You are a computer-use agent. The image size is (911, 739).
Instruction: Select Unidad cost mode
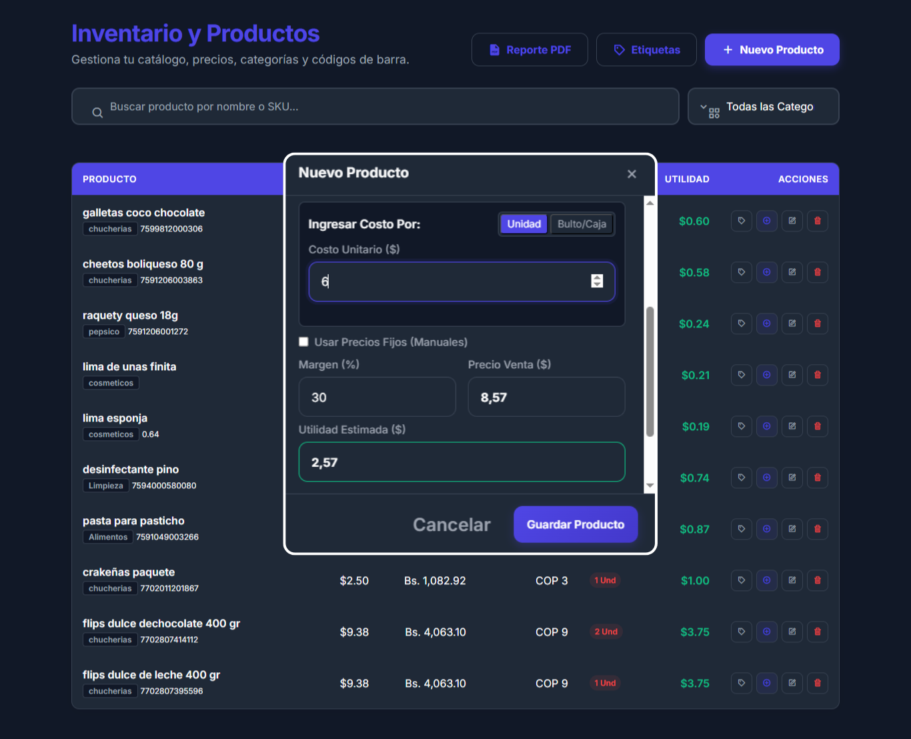pos(524,224)
